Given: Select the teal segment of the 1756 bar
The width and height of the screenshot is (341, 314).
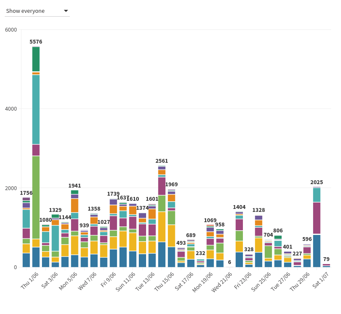Looking at the screenshot, I should [x=26, y=218].
